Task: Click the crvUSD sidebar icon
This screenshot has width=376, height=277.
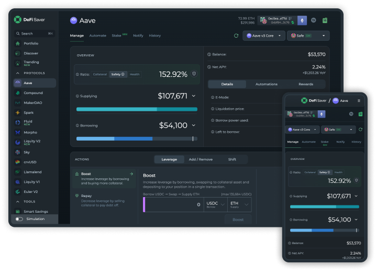Action: (18, 162)
